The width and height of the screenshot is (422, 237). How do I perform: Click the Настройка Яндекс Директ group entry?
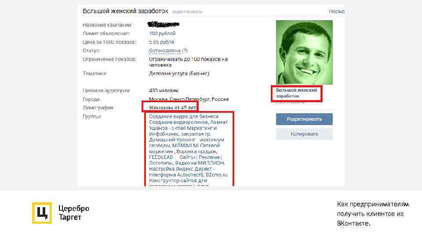click(181, 169)
